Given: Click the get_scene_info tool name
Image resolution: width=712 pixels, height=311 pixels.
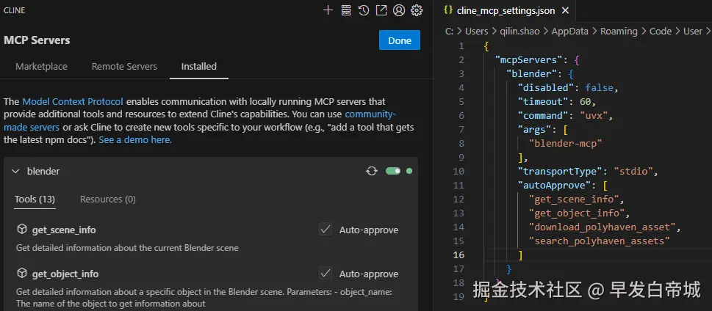Looking at the screenshot, I should click(x=64, y=230).
